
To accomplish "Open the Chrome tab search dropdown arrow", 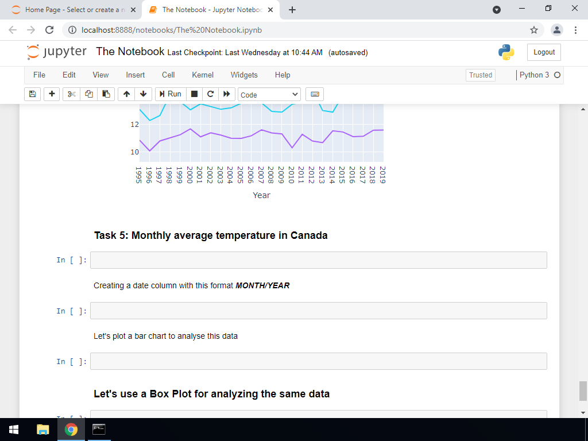I will coord(497,10).
